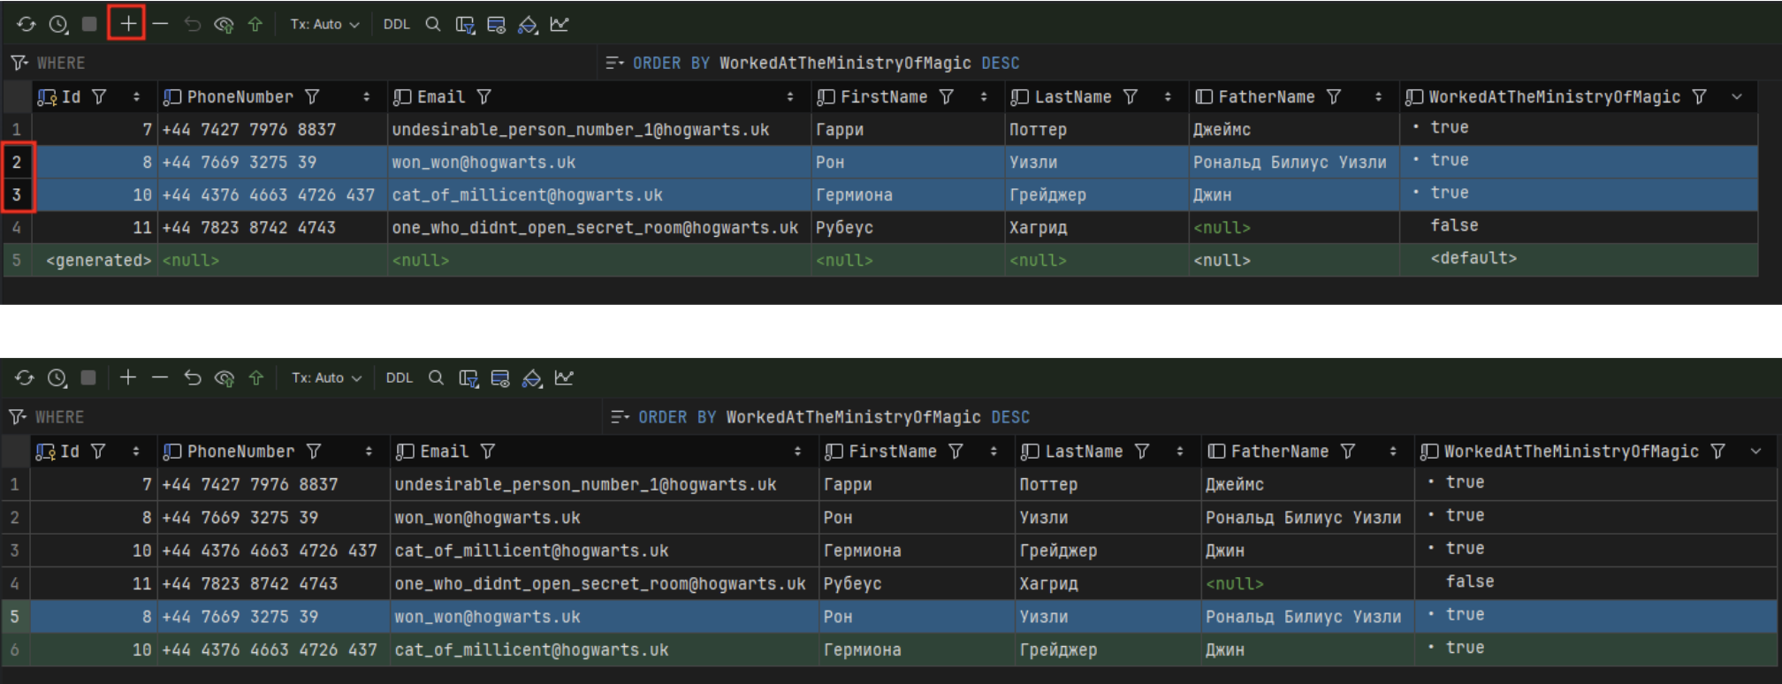
Task: Open Tx: Auto dropdown in bottom toolbar
Action: tap(326, 378)
